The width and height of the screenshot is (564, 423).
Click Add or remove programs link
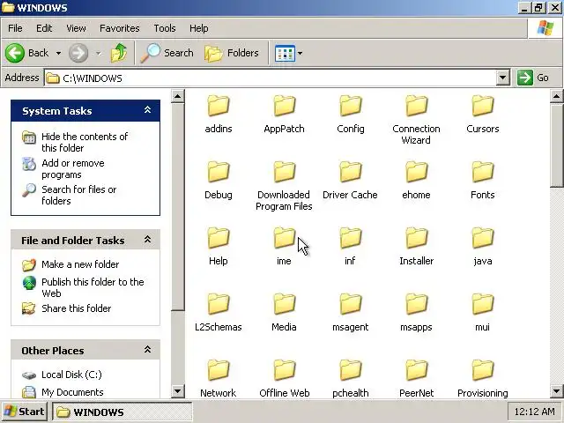click(x=73, y=168)
